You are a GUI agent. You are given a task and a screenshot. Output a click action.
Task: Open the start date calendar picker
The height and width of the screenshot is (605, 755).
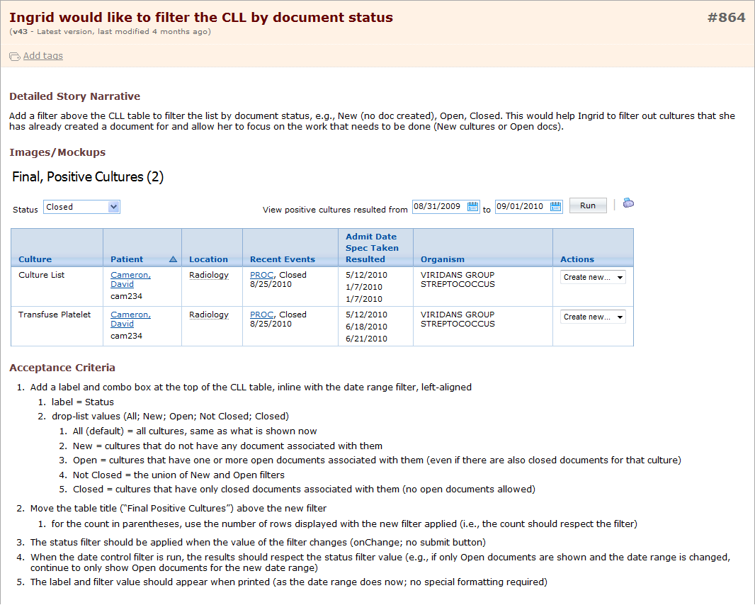point(473,207)
